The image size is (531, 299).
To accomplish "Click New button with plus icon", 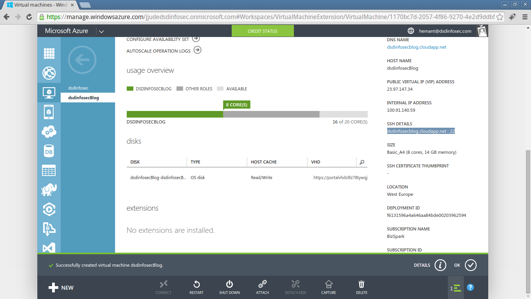I will point(61,288).
